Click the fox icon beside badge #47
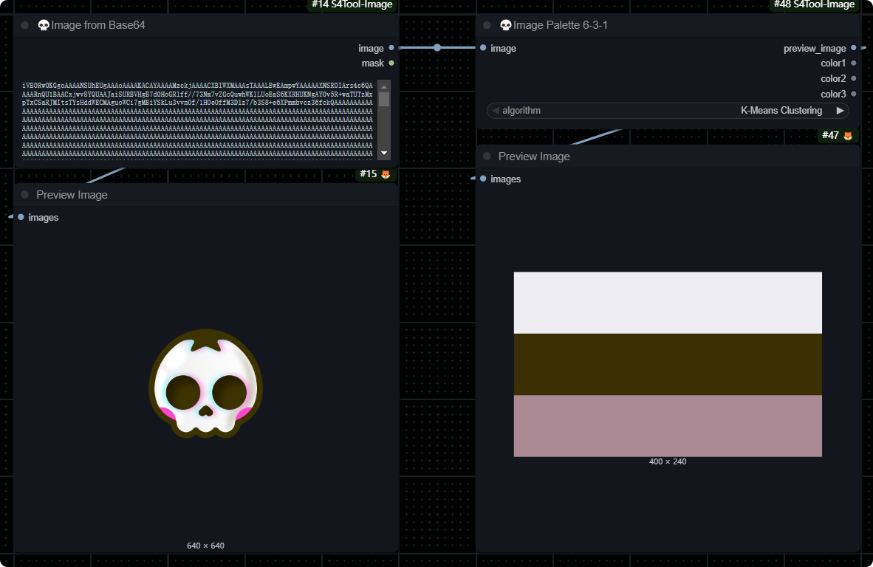 point(848,136)
